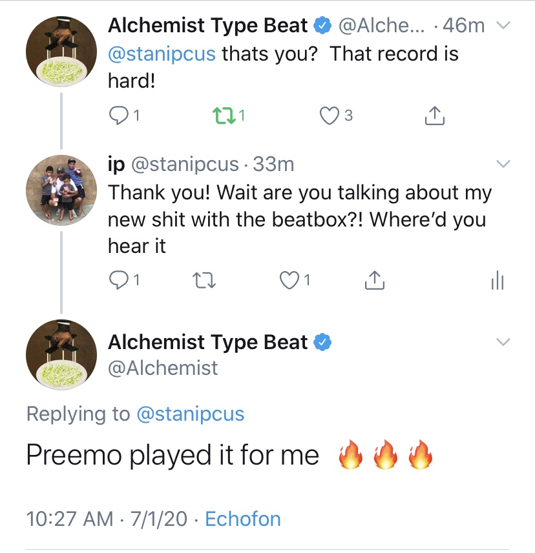Image resolution: width=535 pixels, height=553 pixels.
Task: View ip's profile photo
Action: click(61, 190)
